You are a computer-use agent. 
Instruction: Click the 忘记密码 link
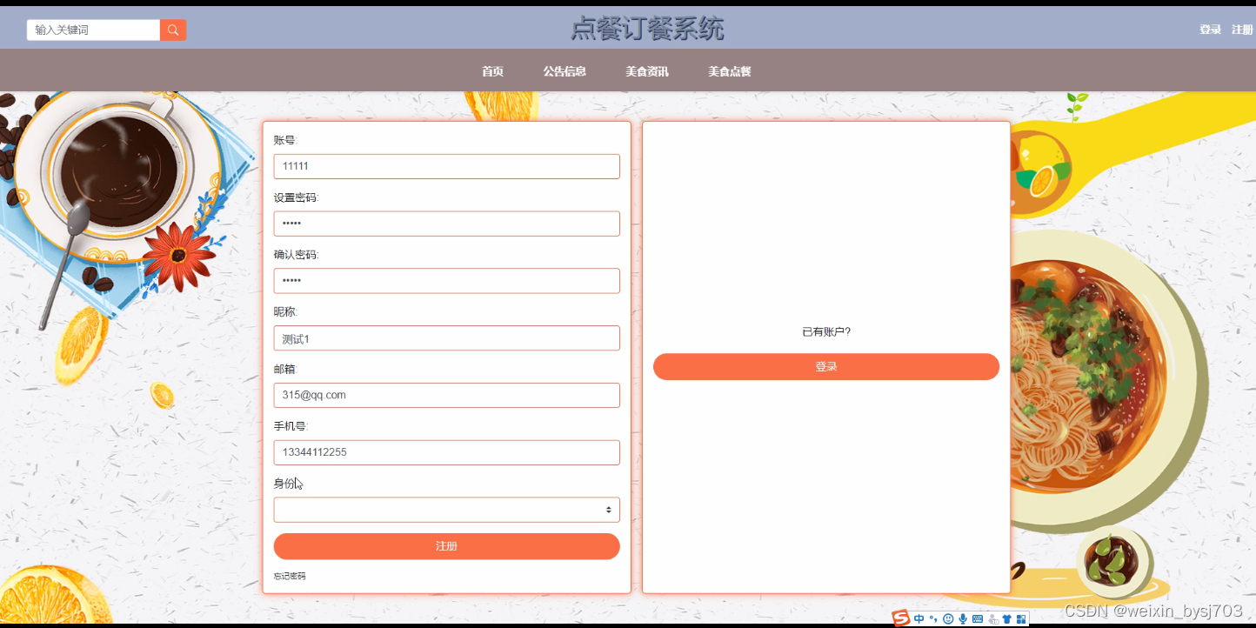pos(290,576)
